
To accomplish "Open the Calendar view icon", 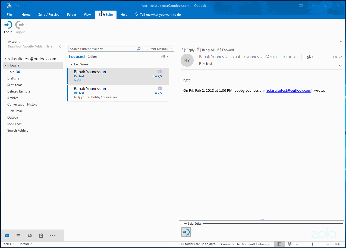I will click(18, 236).
